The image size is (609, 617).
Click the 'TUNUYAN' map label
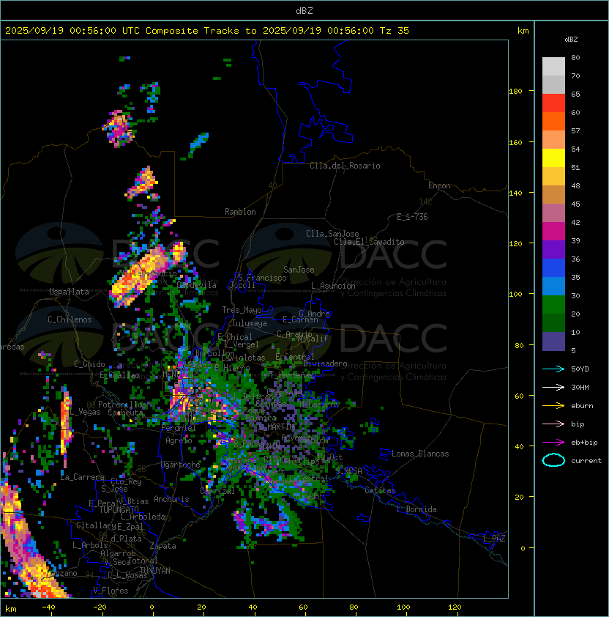tap(154, 570)
